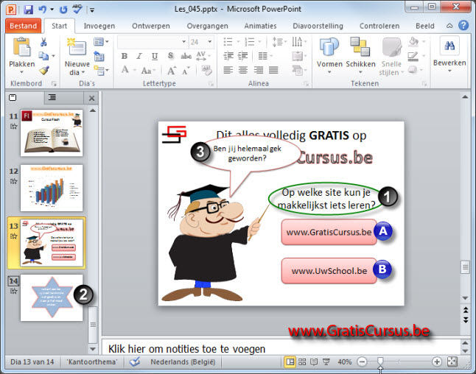The height and width of the screenshot is (374, 476).
Task: Toggle Justify text alignment
Action: click(x=273, y=71)
